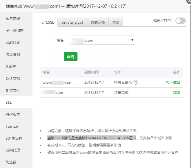
Task: Click the expiry date in the 待域名确认 row
Action: [x=94, y=82]
